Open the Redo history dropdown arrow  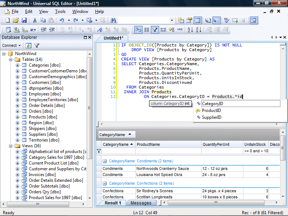click(x=82, y=20)
